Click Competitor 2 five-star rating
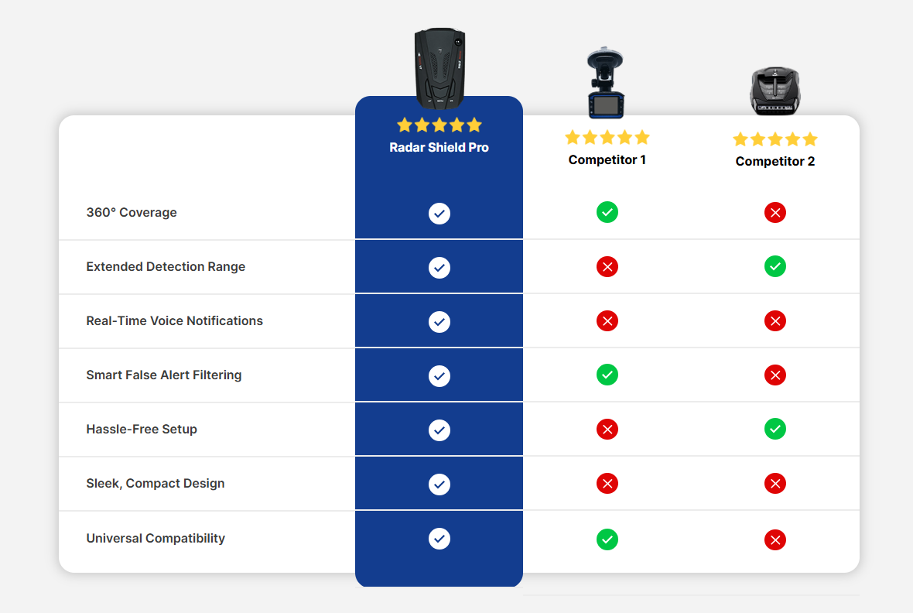 click(775, 139)
